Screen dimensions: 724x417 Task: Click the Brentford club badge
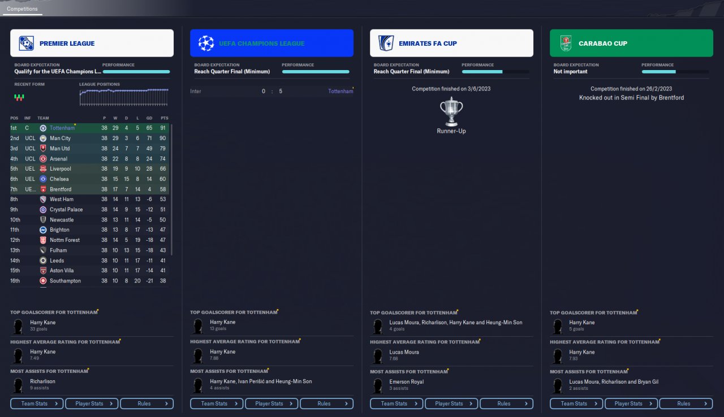(43, 189)
